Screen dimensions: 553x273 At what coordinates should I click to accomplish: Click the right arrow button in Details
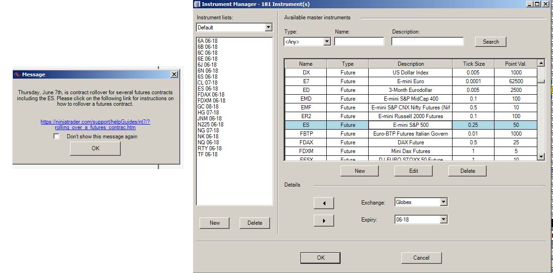324,221
